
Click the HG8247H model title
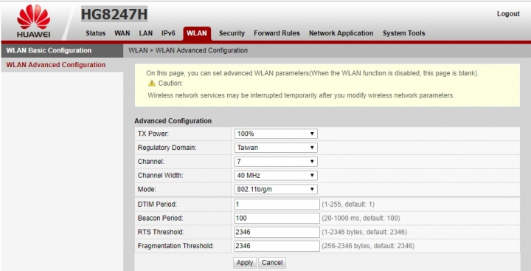[114, 14]
